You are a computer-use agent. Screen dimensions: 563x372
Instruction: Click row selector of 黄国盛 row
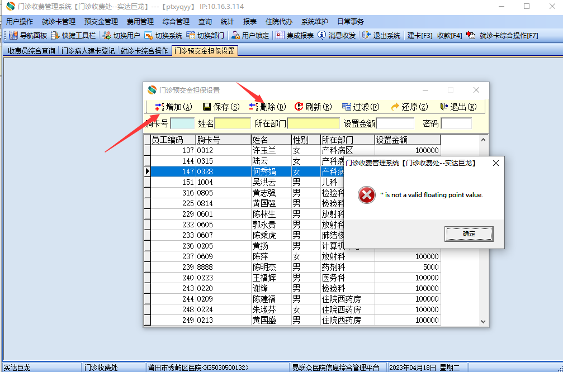(147, 321)
